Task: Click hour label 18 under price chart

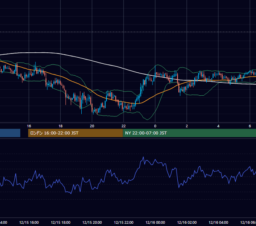Action: (61, 126)
